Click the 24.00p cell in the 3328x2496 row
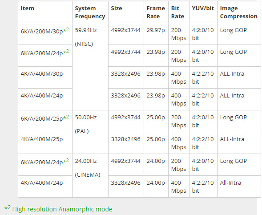The height and width of the screenshot is (215, 262). tap(156, 187)
